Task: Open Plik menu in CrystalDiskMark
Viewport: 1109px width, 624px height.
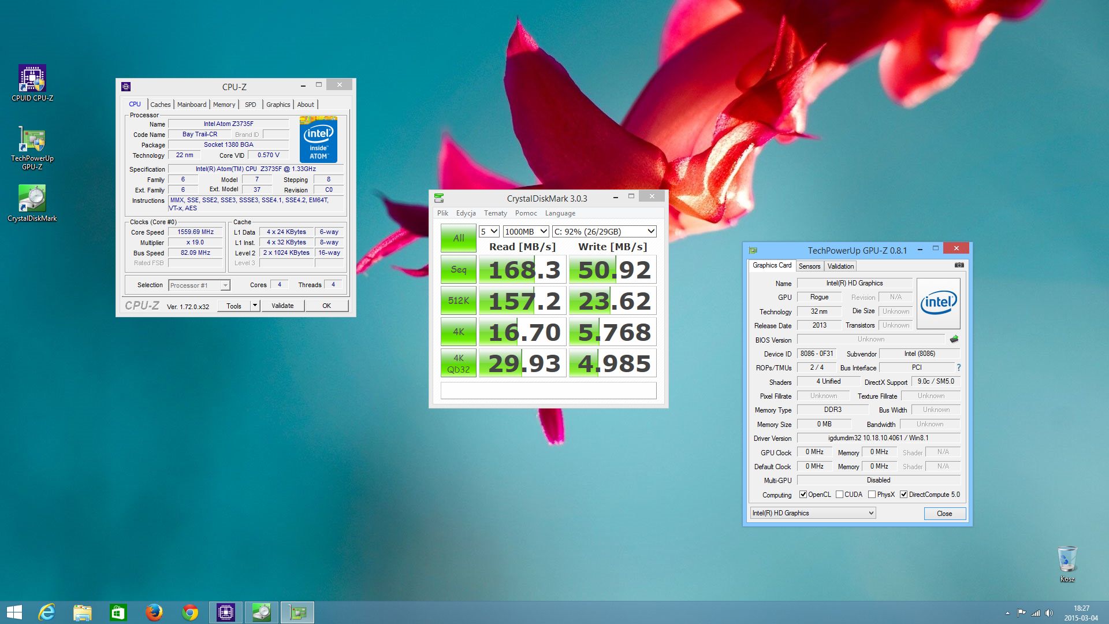Action: [x=442, y=213]
